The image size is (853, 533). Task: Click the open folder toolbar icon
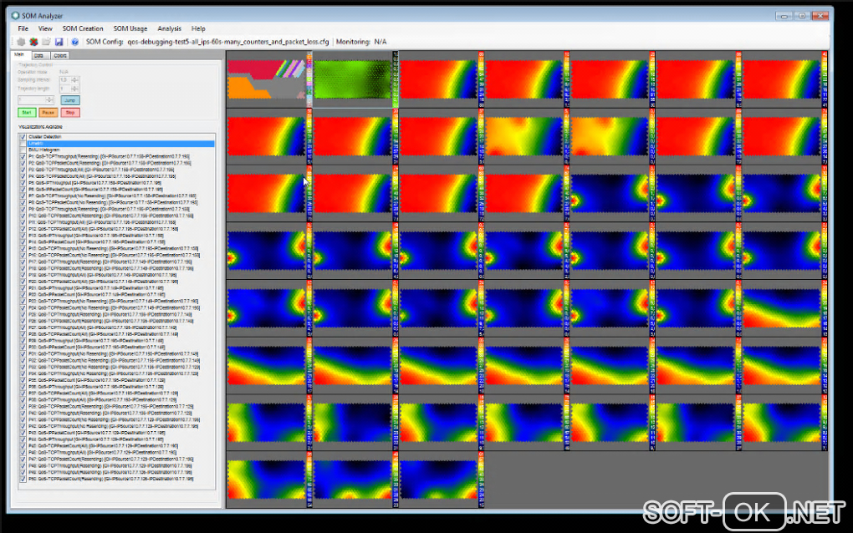(46, 42)
